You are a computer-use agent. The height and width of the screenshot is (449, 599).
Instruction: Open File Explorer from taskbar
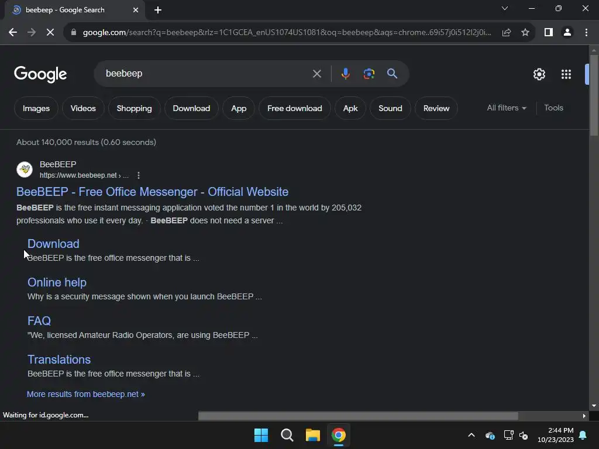pos(312,435)
